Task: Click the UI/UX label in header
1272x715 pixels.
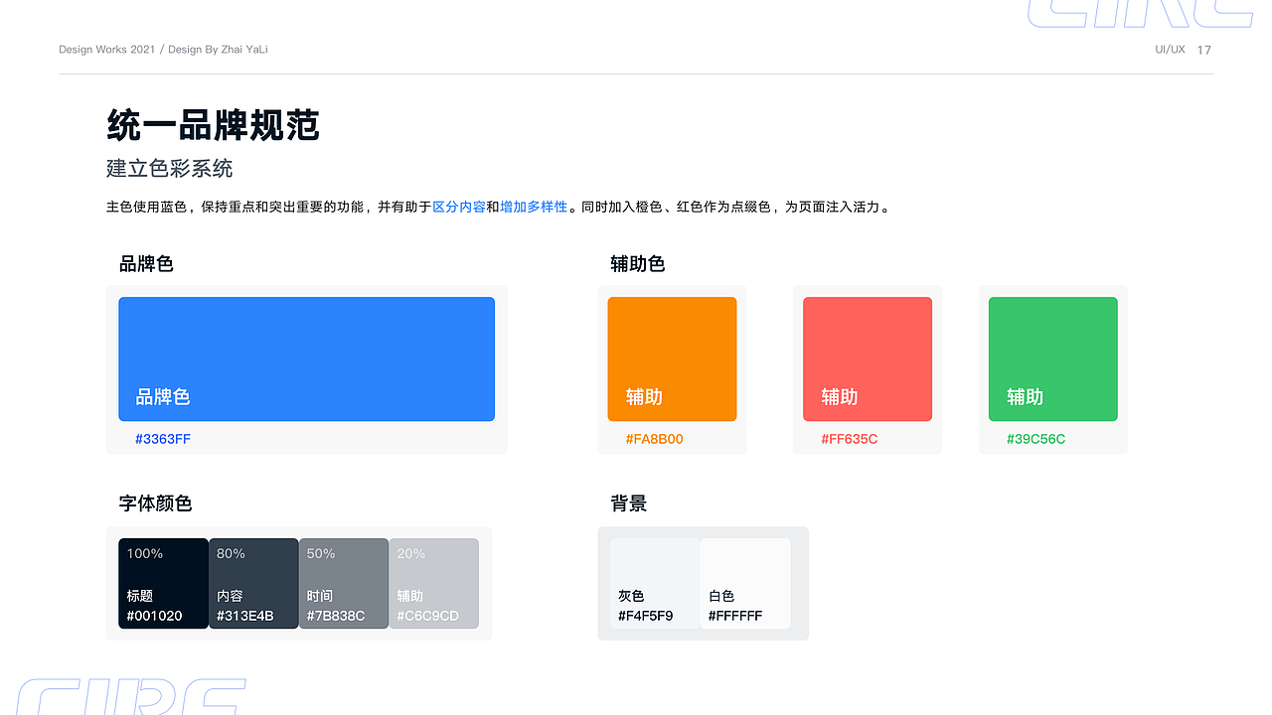Action: pos(1170,50)
